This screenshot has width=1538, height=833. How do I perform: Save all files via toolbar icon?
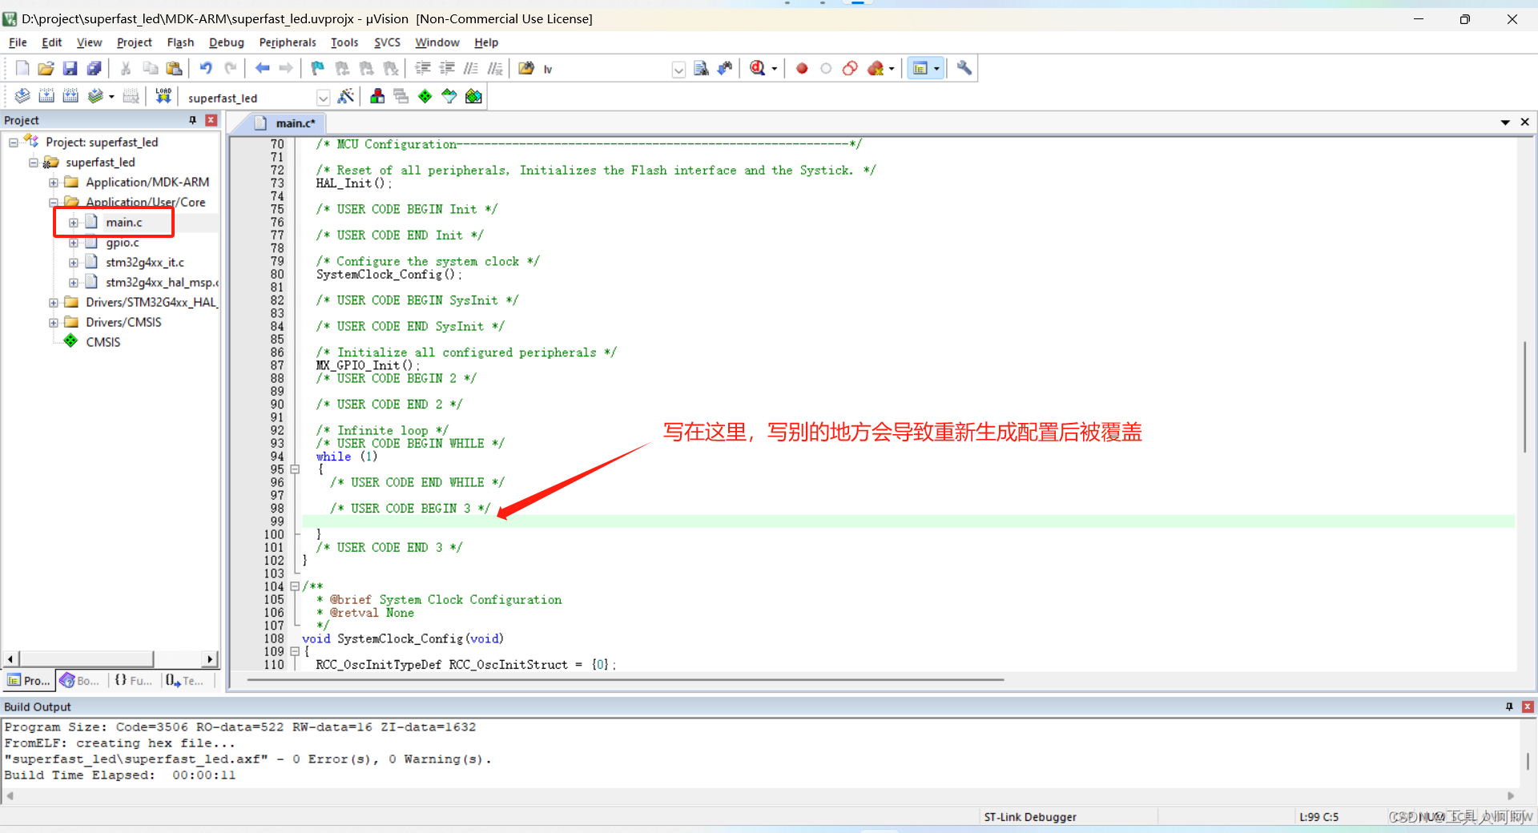coord(94,69)
